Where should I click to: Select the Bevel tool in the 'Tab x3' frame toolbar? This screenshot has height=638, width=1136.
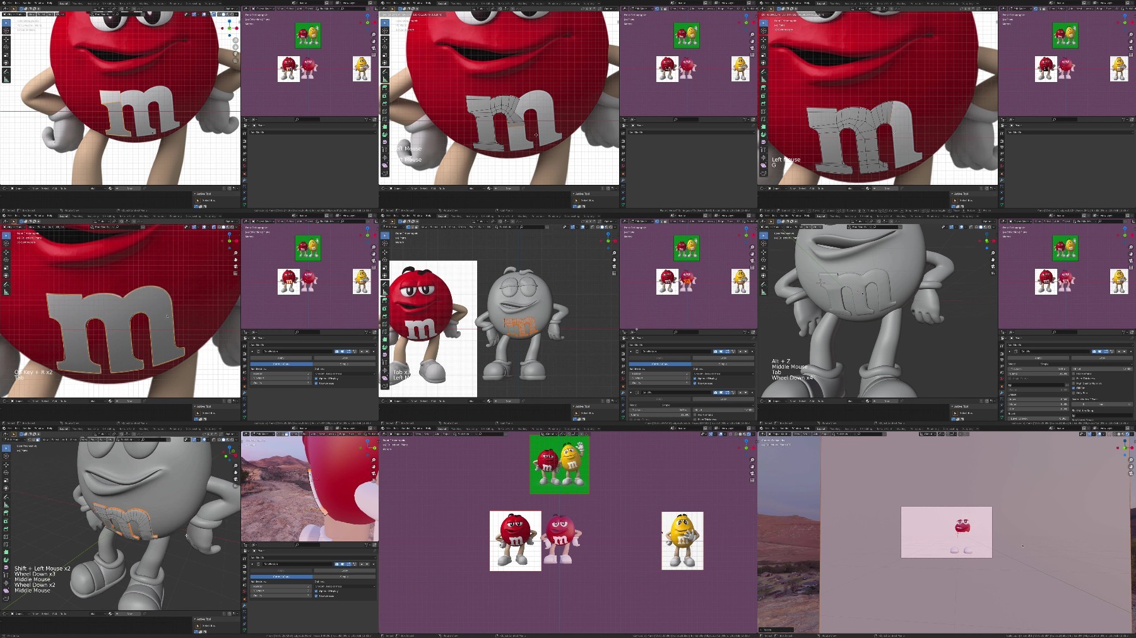click(384, 316)
